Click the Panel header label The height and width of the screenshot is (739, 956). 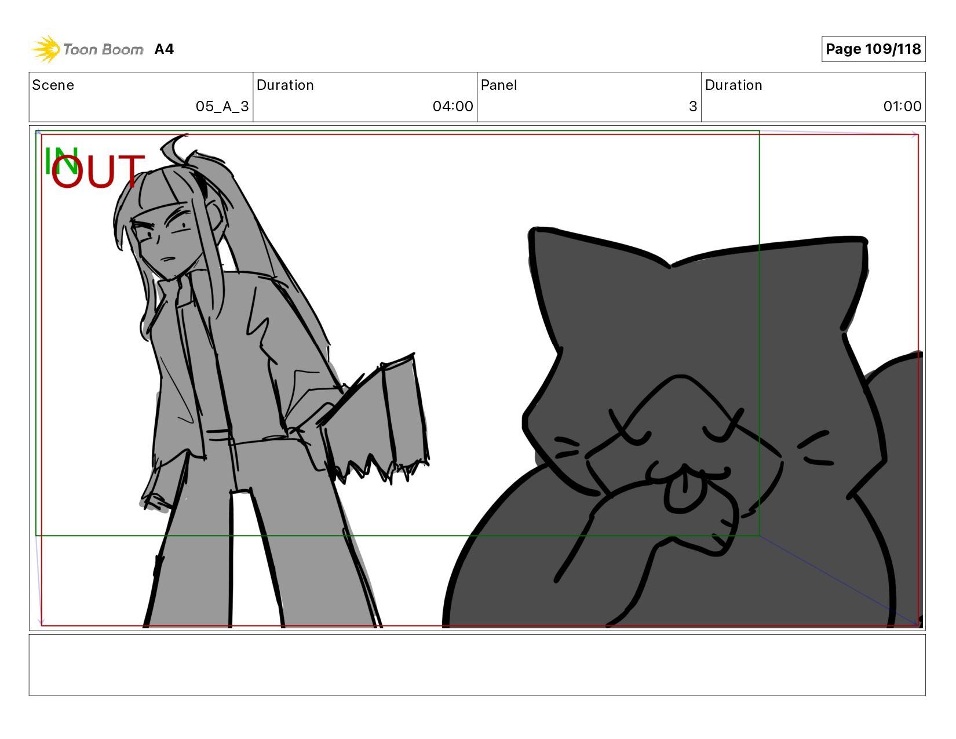click(x=499, y=85)
